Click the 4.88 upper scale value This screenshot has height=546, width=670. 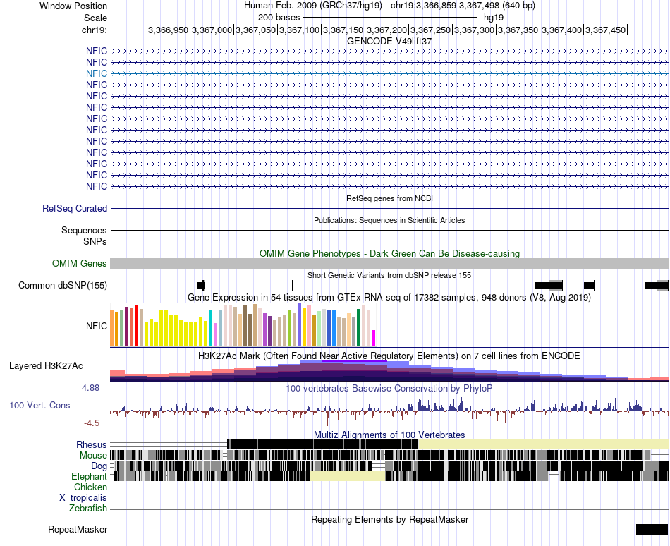(90, 388)
